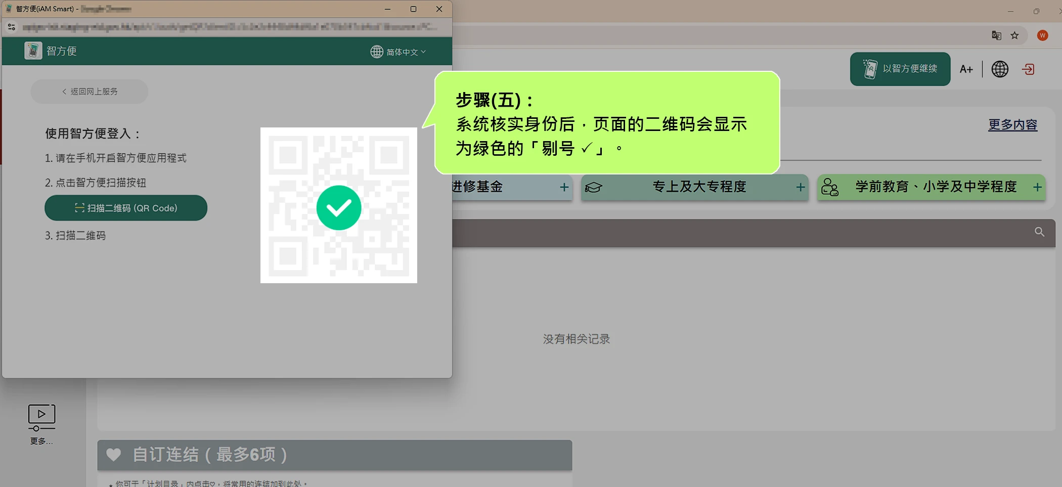The width and height of the screenshot is (1062, 487).
Task: Click the popup window address bar URL
Action: [230, 27]
